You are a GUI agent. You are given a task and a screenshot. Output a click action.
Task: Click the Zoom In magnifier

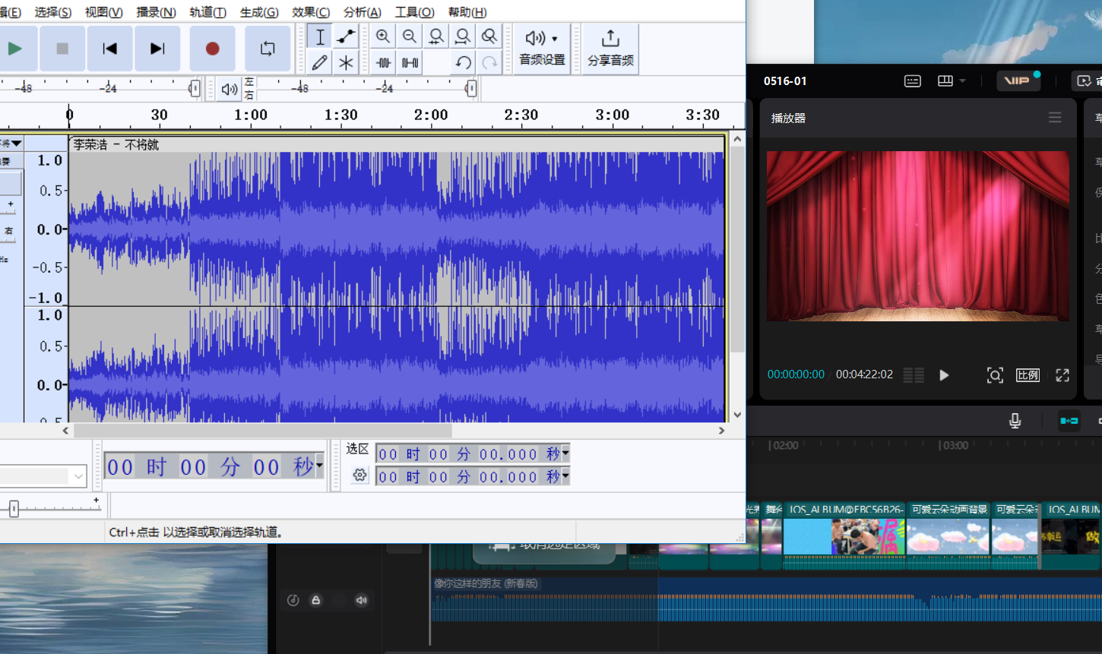tap(383, 36)
